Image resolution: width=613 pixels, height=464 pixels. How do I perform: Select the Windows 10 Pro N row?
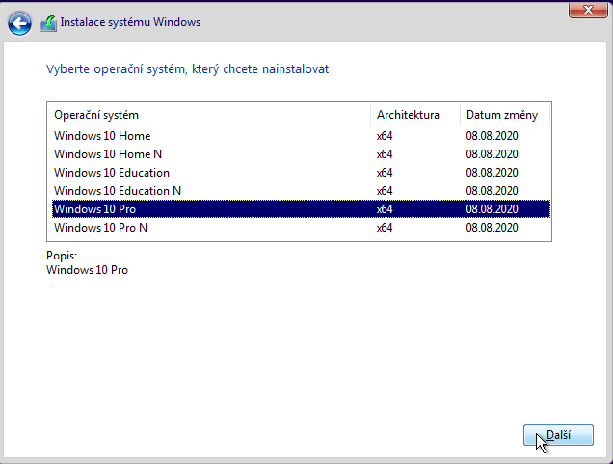click(x=100, y=228)
